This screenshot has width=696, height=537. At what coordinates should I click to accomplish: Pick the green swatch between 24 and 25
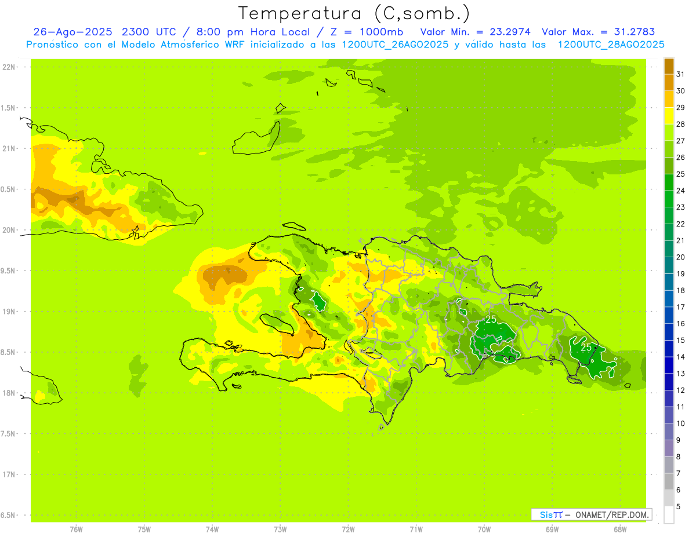pos(669,182)
